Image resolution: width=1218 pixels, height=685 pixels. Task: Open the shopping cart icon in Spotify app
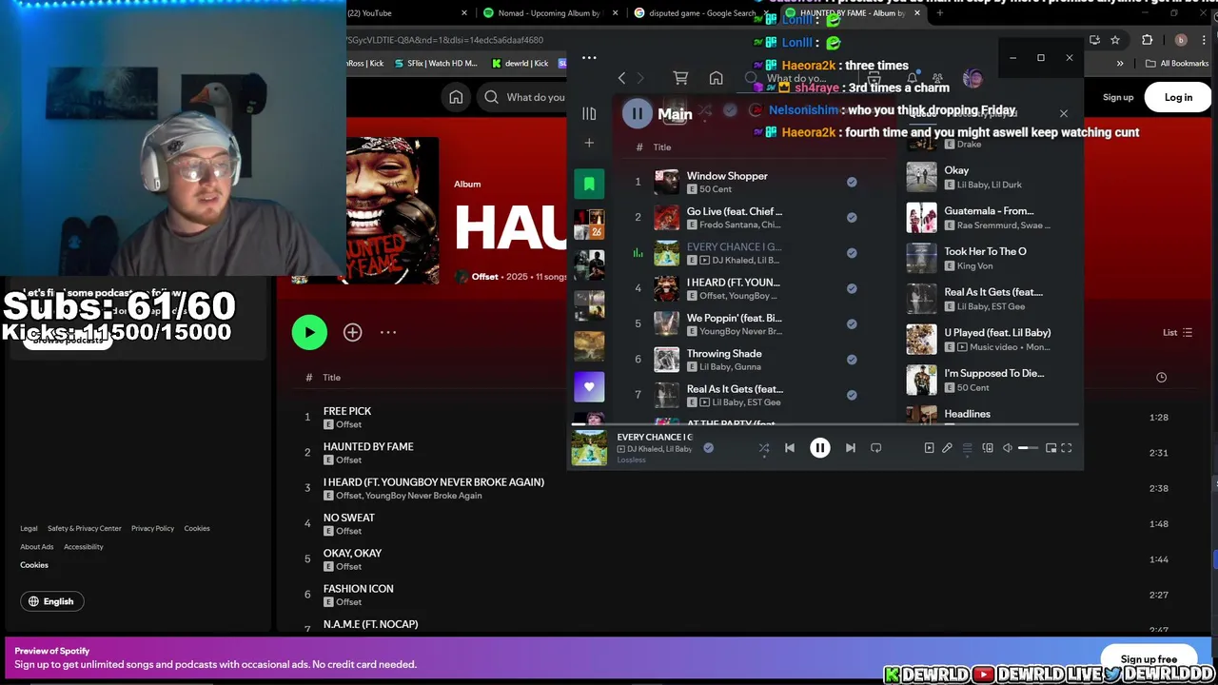click(680, 78)
